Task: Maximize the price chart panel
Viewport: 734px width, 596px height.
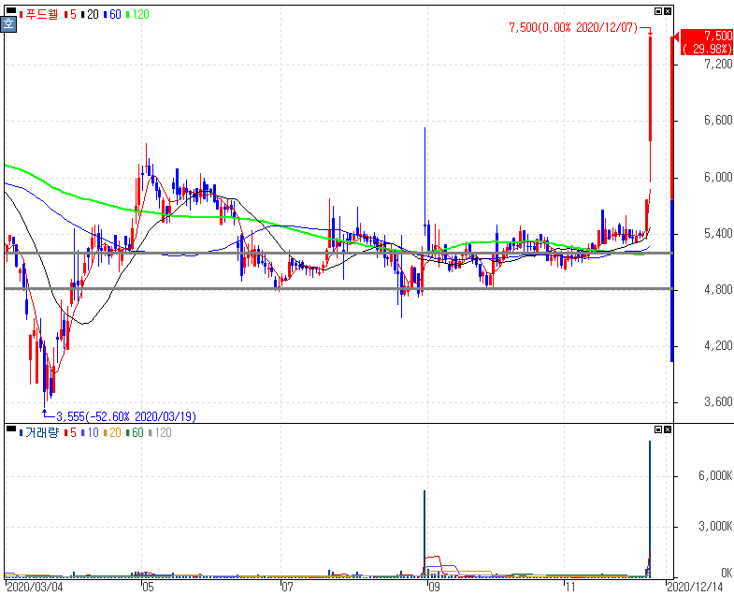Action: (x=658, y=11)
